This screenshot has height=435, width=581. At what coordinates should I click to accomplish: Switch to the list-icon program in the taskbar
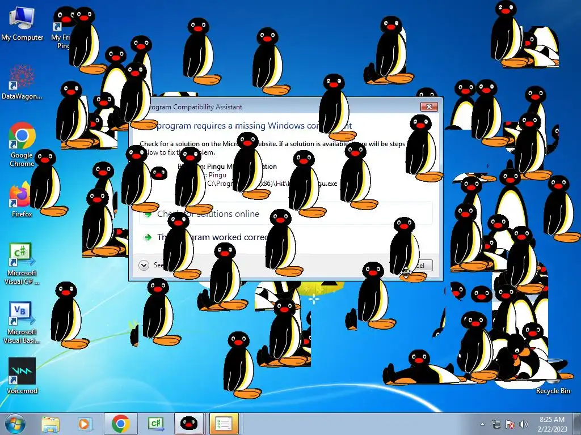tap(224, 424)
